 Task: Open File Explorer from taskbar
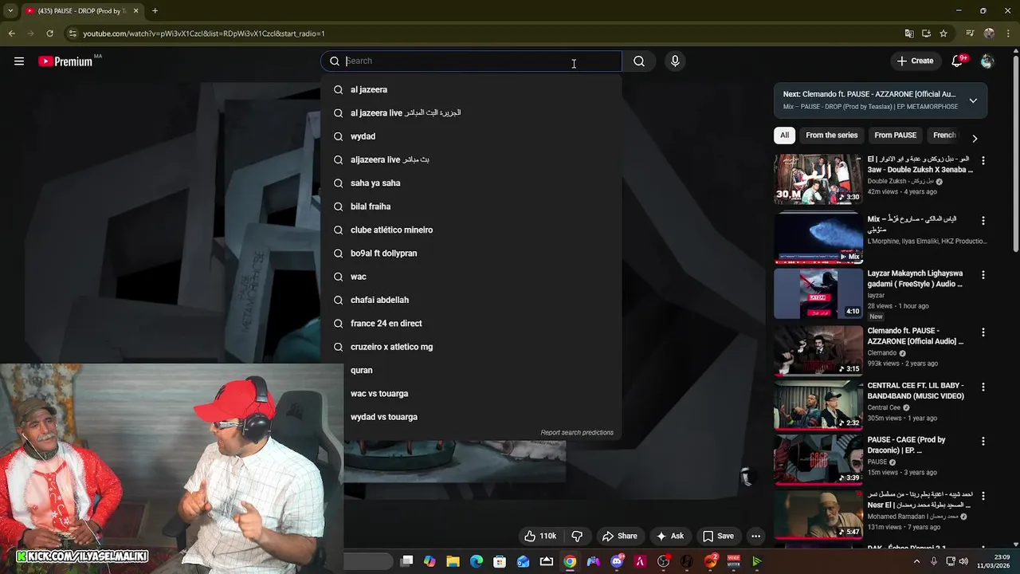[x=453, y=561]
